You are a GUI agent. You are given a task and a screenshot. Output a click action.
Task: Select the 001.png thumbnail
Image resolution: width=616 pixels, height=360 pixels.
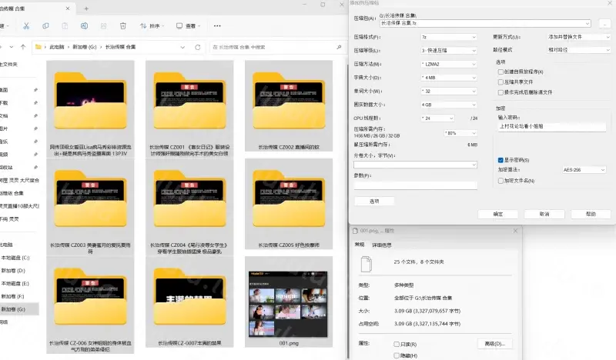click(288, 302)
